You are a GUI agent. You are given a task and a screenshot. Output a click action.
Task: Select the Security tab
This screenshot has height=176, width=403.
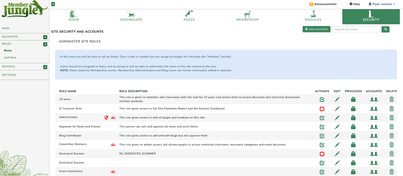coord(371,17)
